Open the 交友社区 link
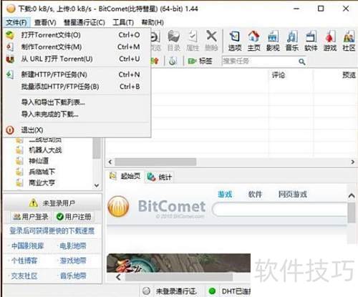358x297 pixels. point(24,276)
